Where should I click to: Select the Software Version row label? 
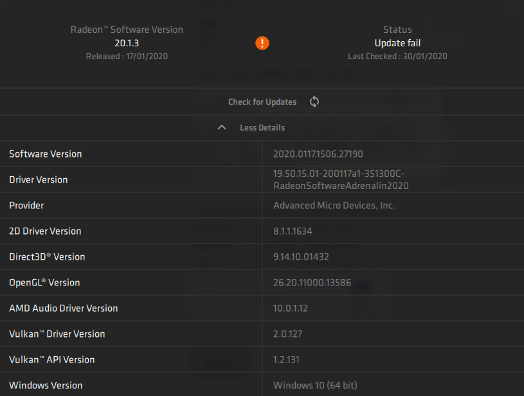(x=46, y=154)
